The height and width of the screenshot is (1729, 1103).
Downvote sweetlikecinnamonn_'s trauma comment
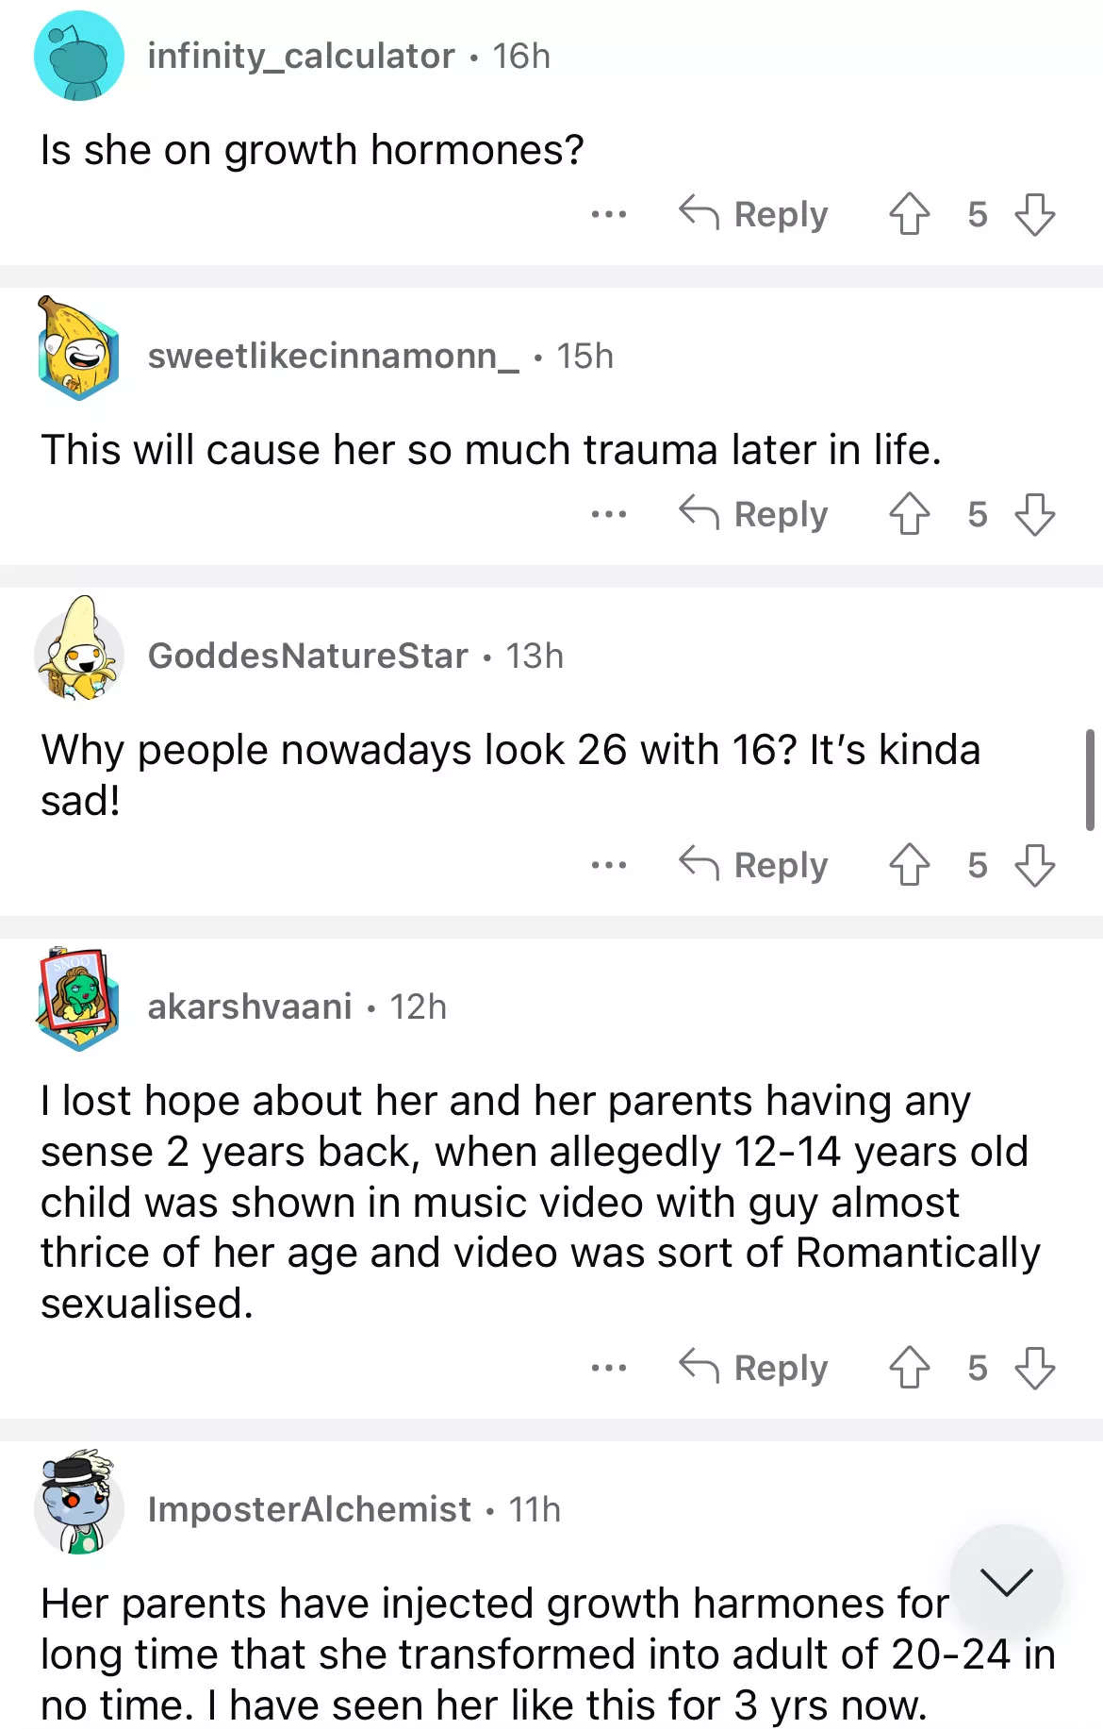1034,514
